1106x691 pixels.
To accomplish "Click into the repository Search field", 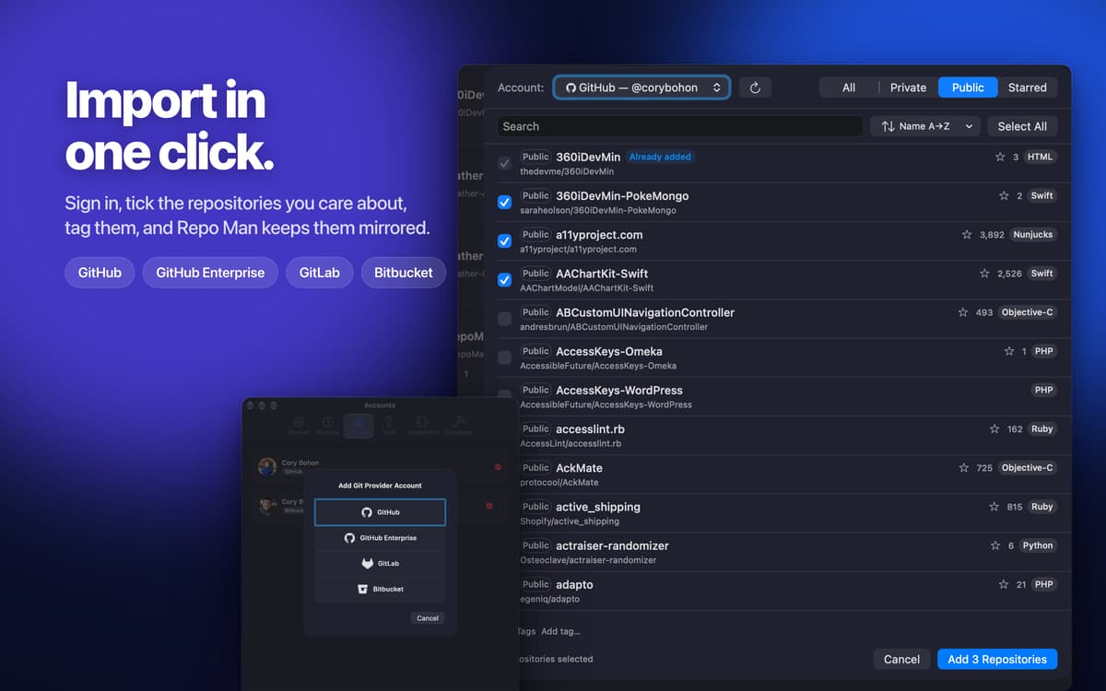I will [x=680, y=126].
